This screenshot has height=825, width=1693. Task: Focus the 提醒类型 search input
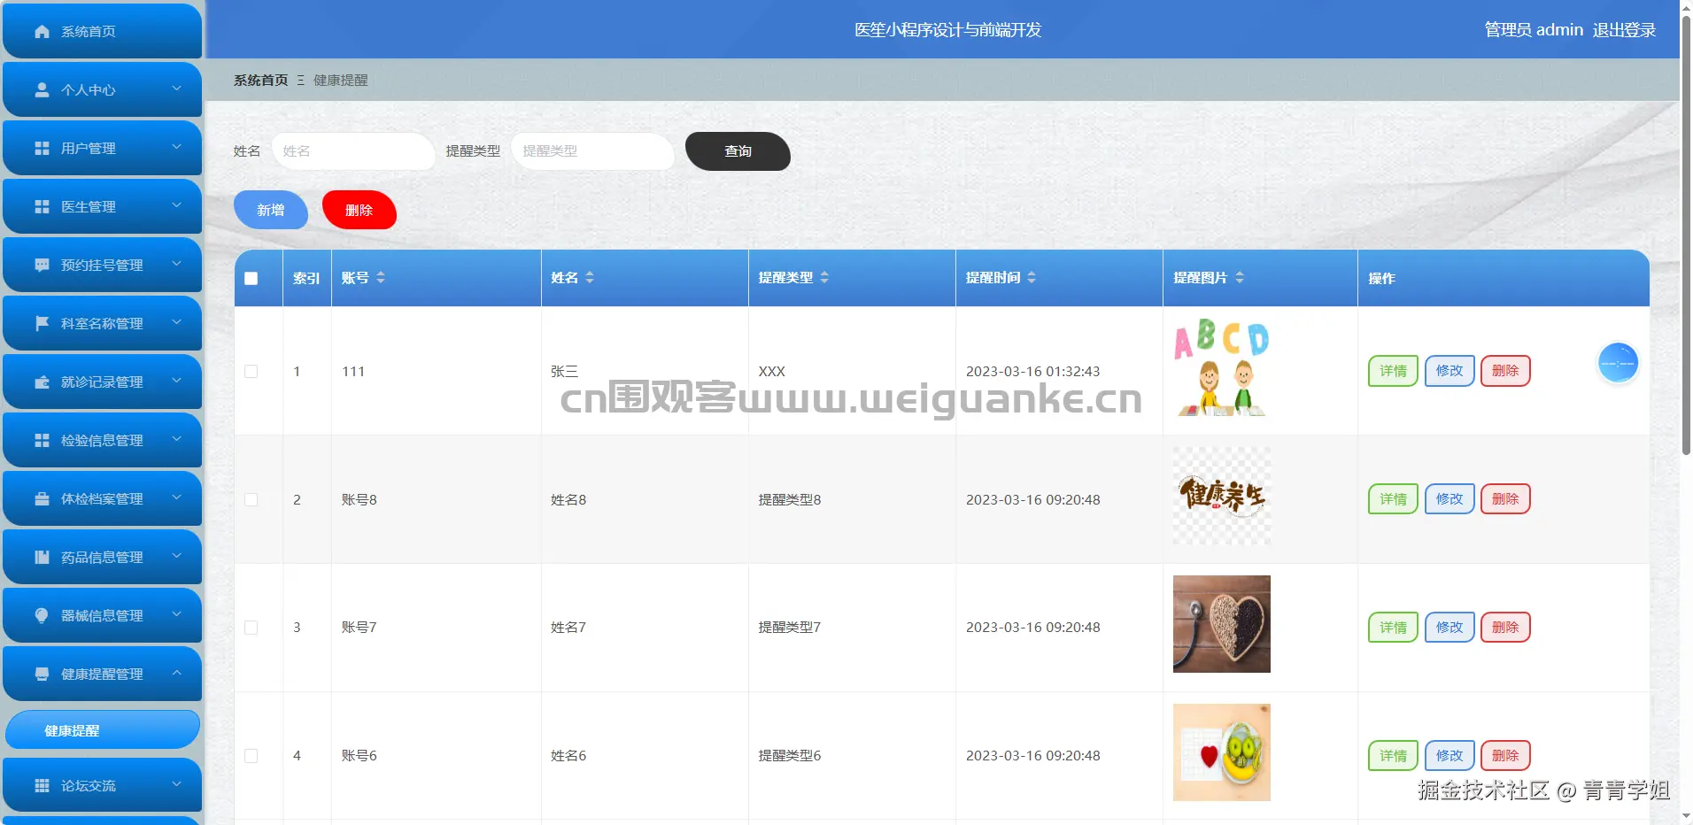click(x=591, y=151)
